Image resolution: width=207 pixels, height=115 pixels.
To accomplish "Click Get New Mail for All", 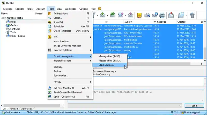I will click(x=70, y=88).
